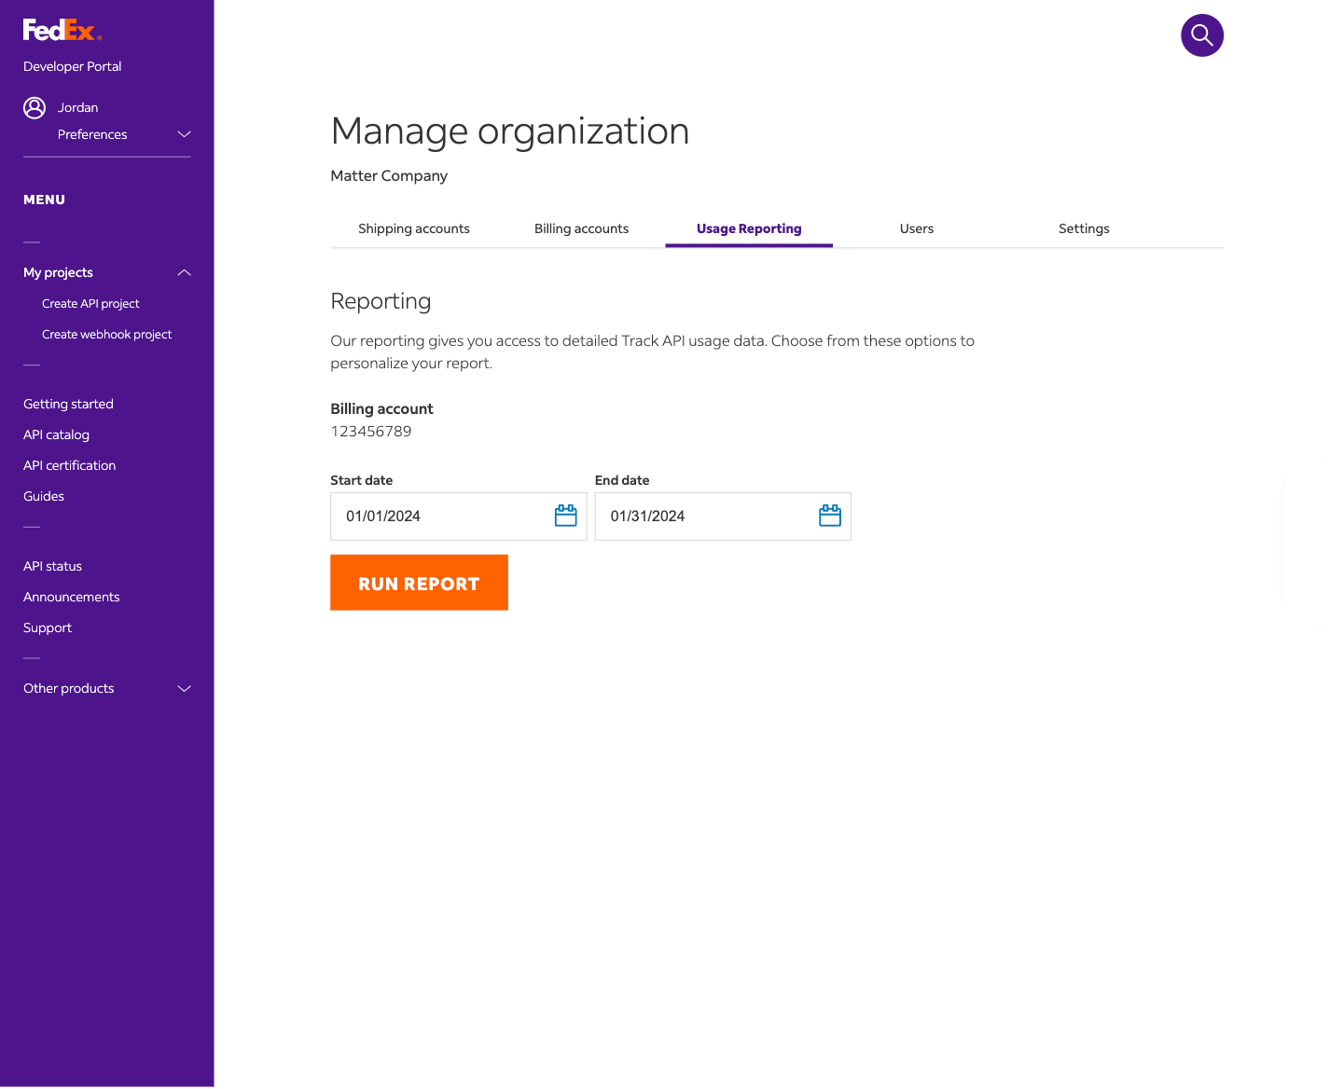Click the Developer Portal title
The height and width of the screenshot is (1089, 1343).
tap(73, 66)
